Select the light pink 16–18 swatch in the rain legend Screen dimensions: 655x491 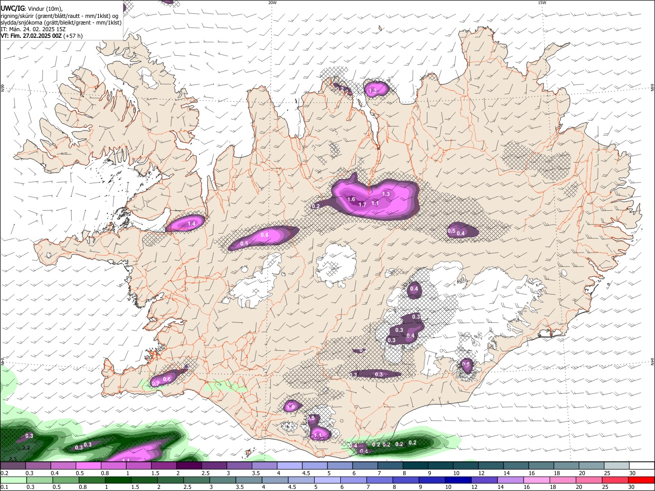point(536,480)
